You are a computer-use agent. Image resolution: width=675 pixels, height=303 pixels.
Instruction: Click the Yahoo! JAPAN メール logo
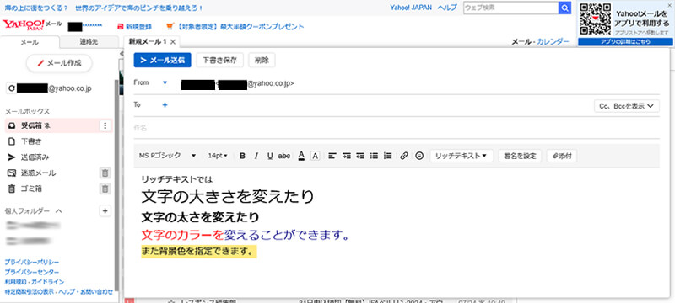pos(32,25)
